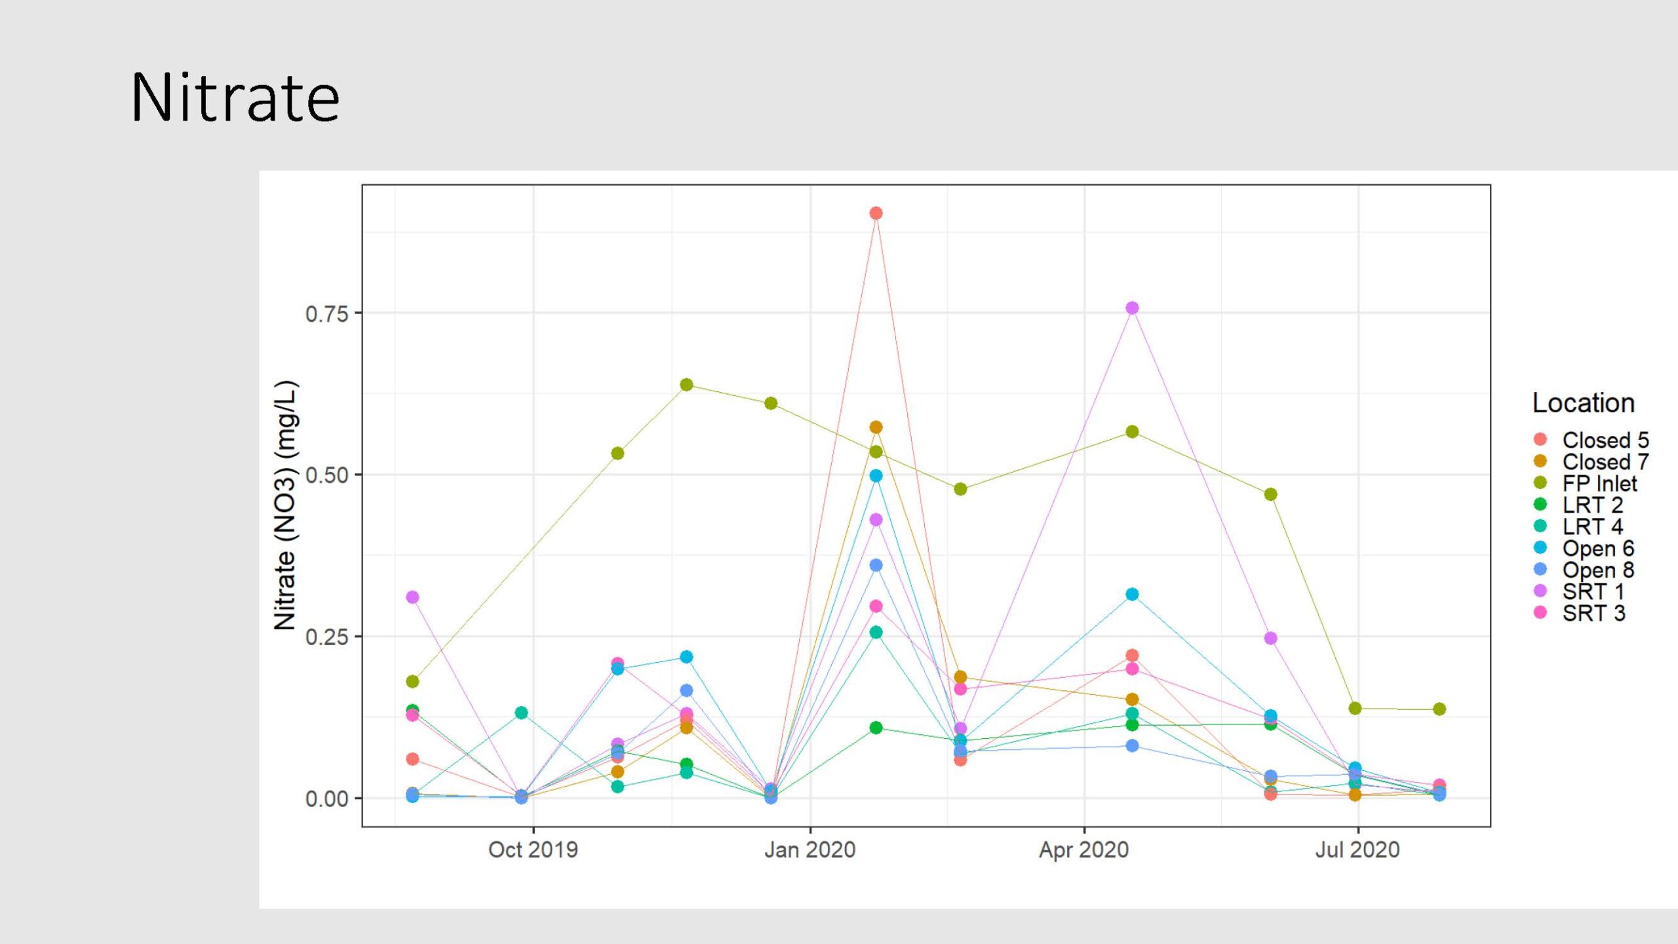The image size is (1678, 944).
Task: Select the SRT 3 legend label
Action: click(x=1593, y=613)
